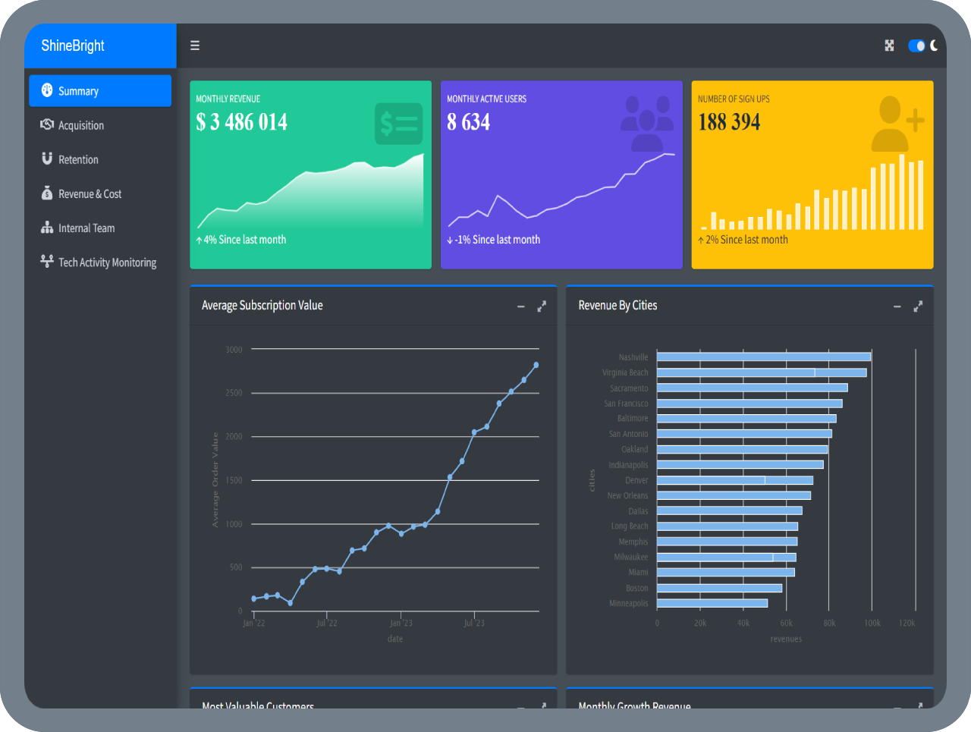Open the Acquisition page

click(100, 125)
